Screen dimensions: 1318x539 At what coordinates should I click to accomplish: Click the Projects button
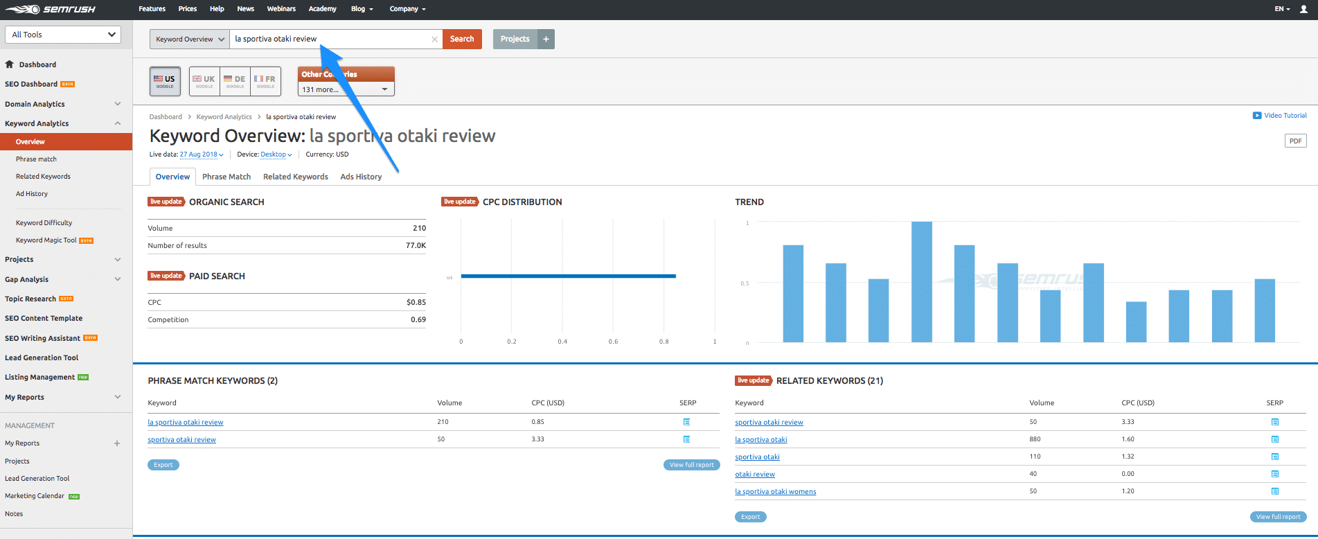[x=515, y=39]
